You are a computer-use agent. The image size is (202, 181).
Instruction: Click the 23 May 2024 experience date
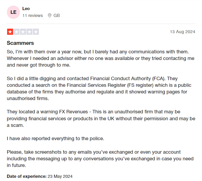coord(60,176)
